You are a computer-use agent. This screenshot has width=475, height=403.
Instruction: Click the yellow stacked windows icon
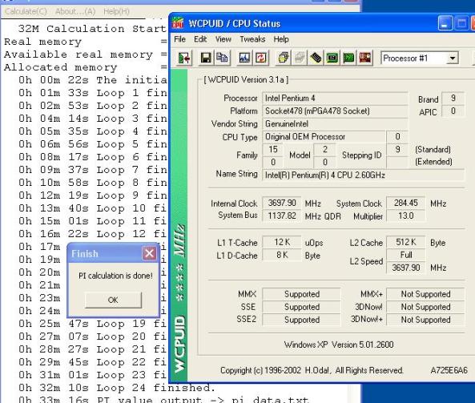pyautogui.click(x=283, y=58)
